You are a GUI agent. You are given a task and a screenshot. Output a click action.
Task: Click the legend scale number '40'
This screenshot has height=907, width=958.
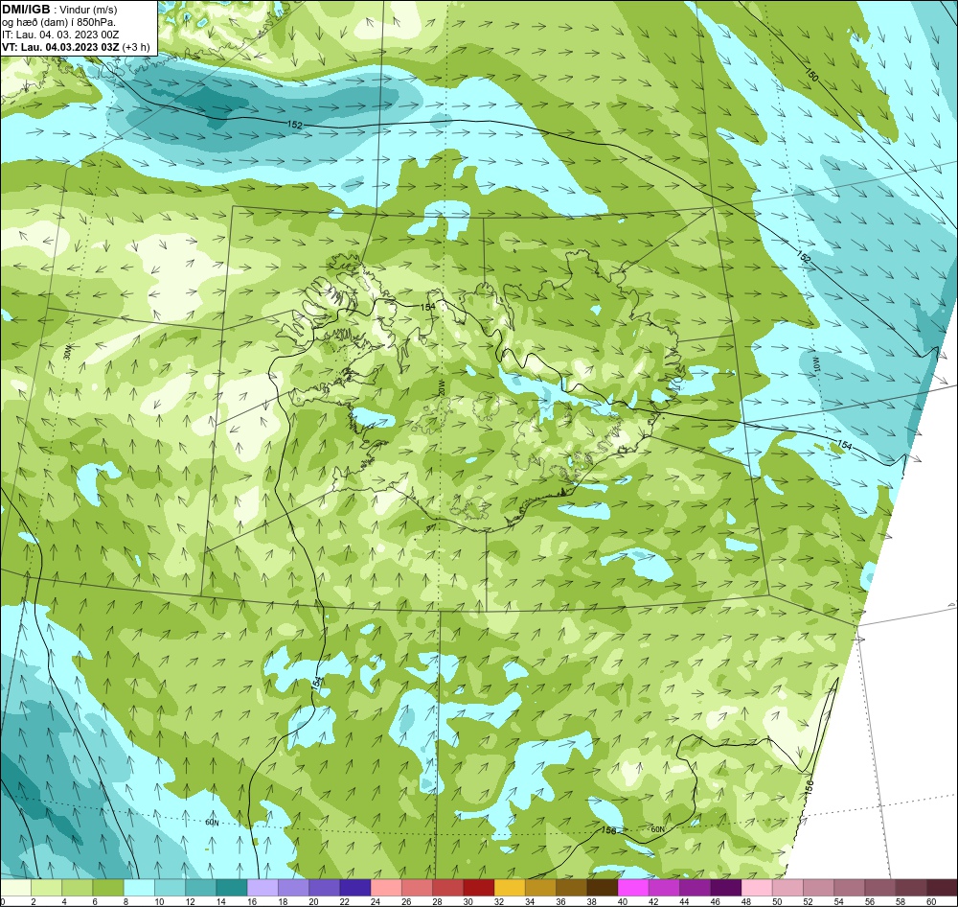622,901
